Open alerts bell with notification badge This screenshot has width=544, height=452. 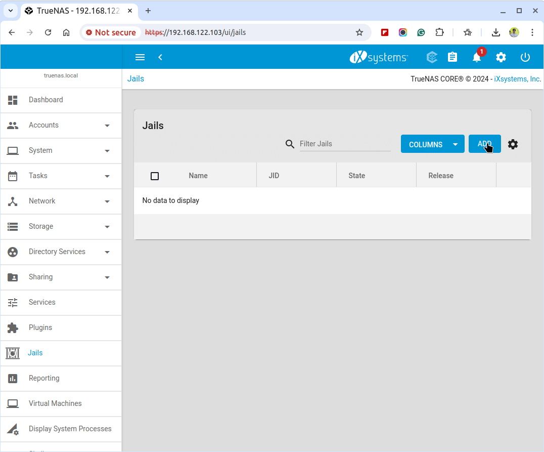[477, 56]
